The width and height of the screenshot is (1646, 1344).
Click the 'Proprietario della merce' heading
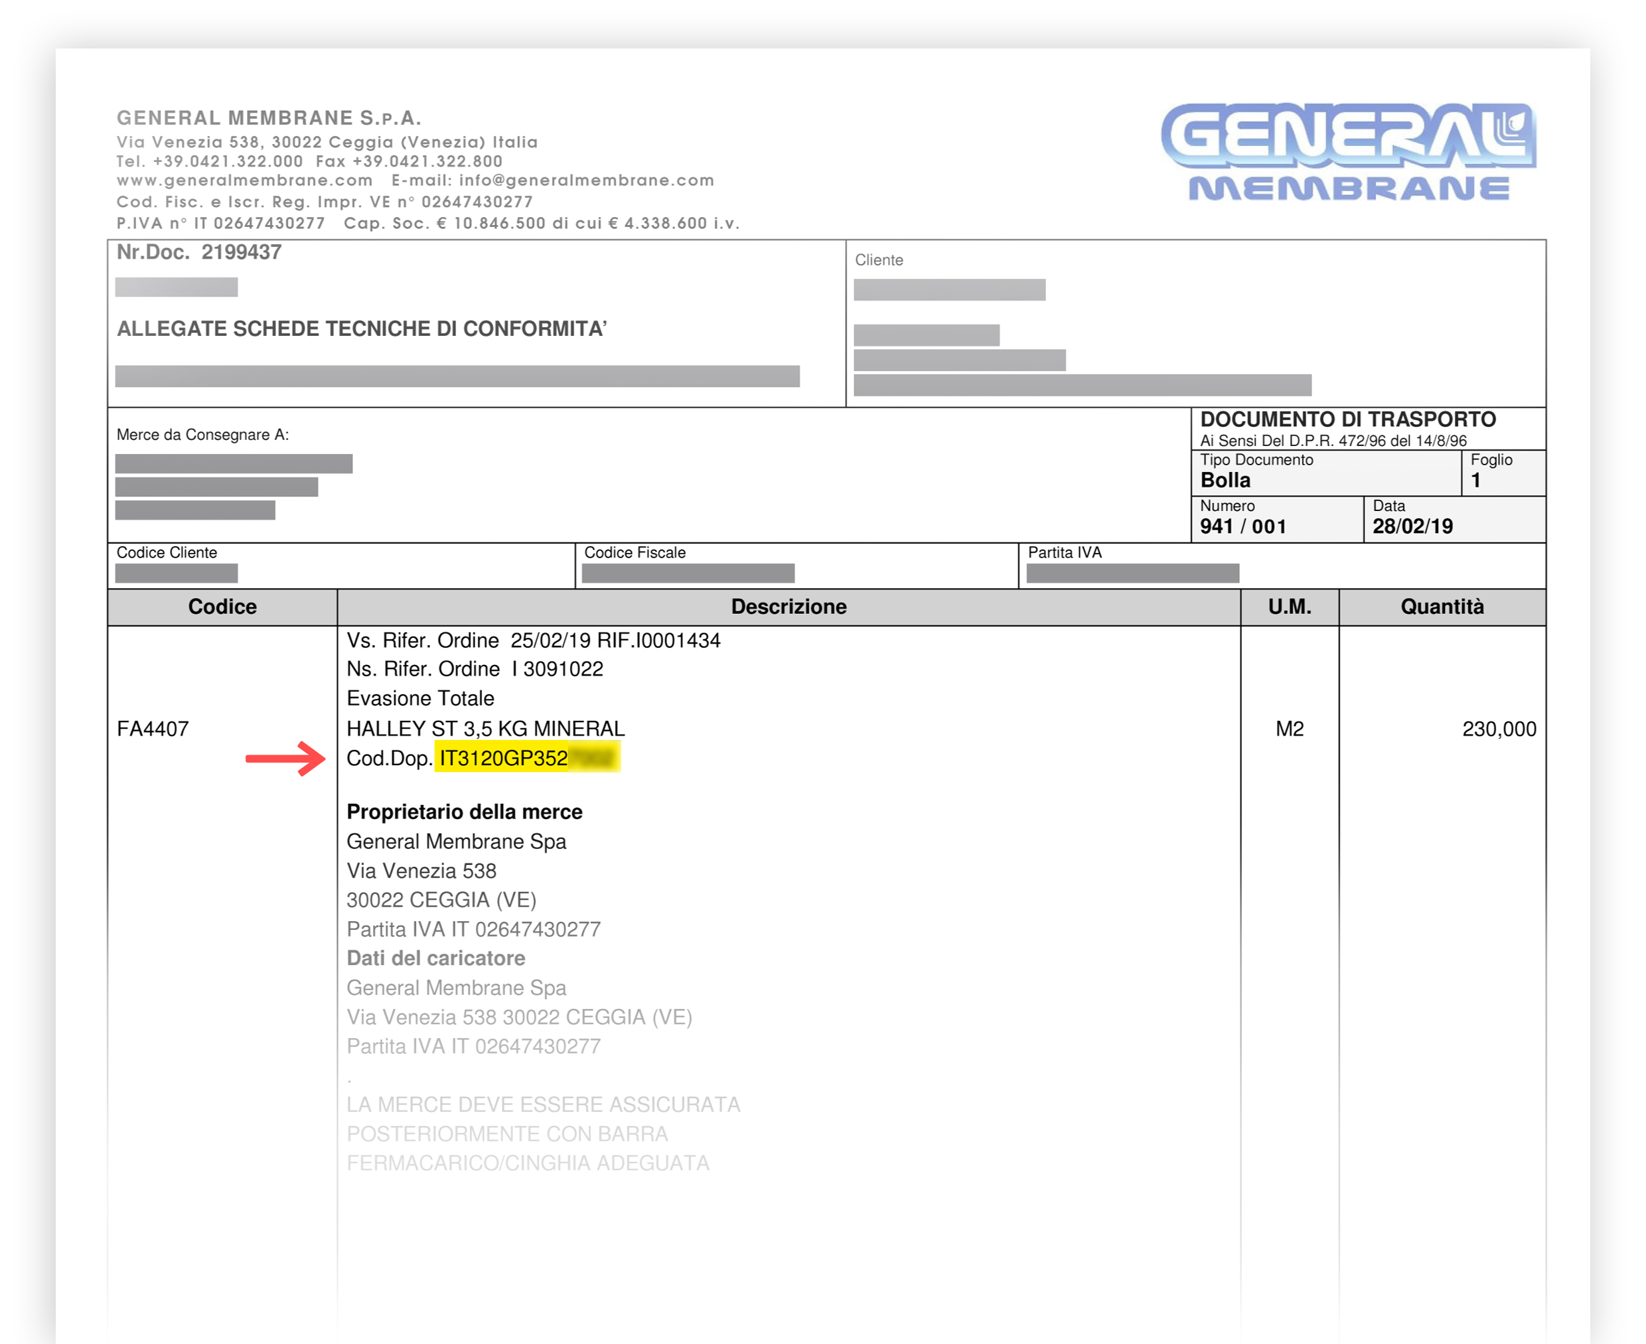(465, 811)
